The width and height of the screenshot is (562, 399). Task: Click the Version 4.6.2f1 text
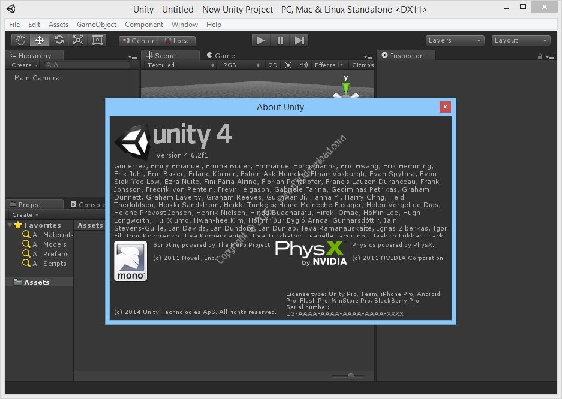[x=182, y=155]
